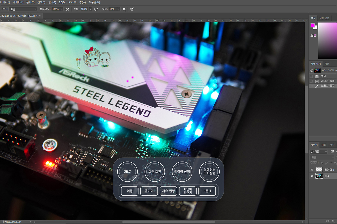
Task: Click the 배경 layer thumbnail
Action: 319,176
